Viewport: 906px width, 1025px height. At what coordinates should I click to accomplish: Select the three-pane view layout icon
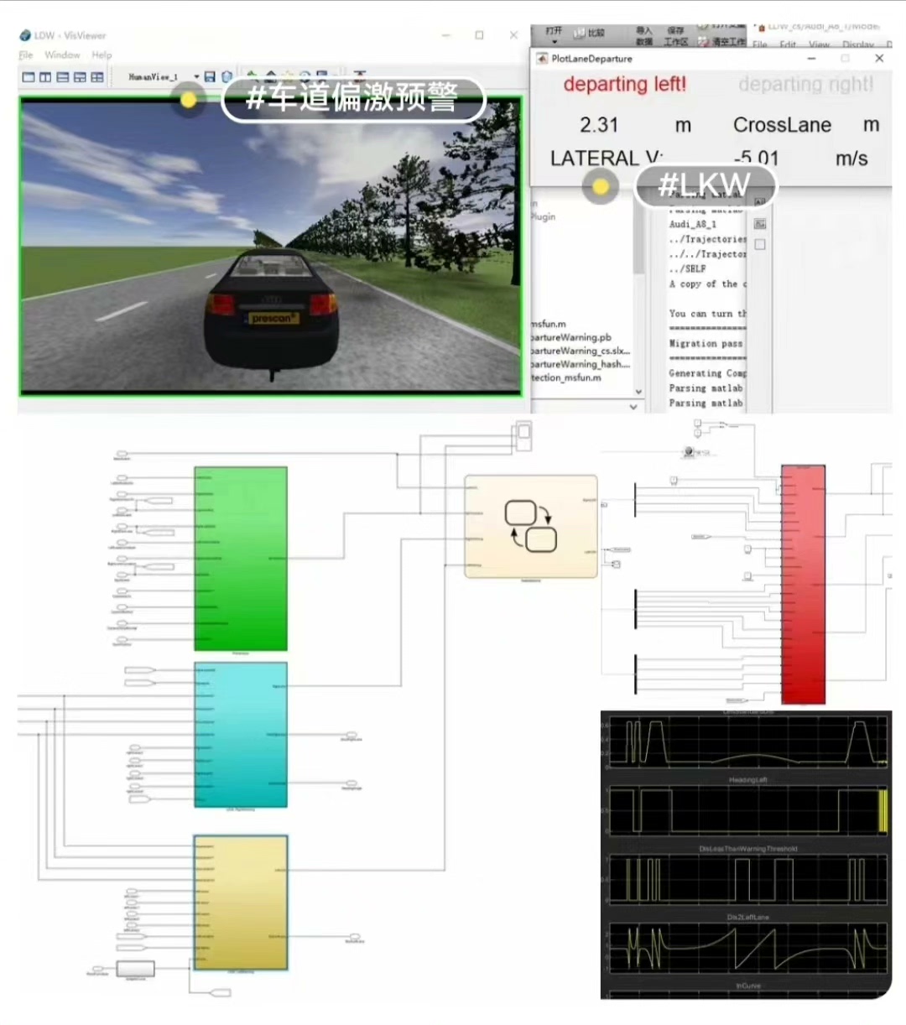click(x=80, y=77)
